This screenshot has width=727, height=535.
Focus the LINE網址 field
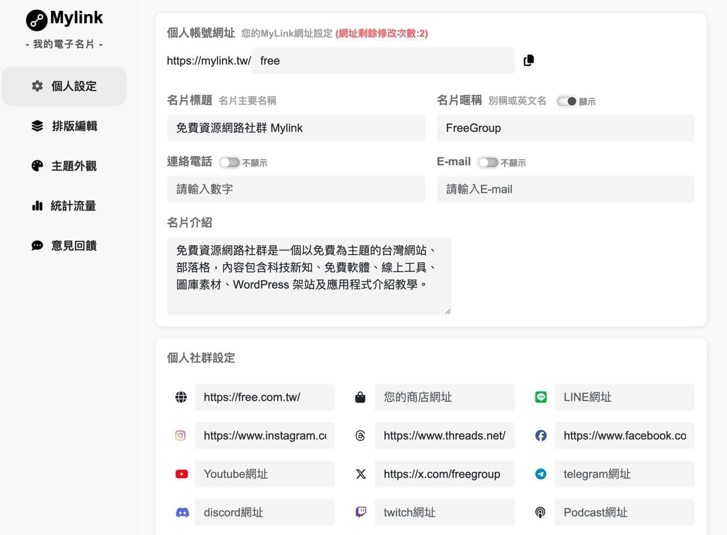tap(625, 397)
